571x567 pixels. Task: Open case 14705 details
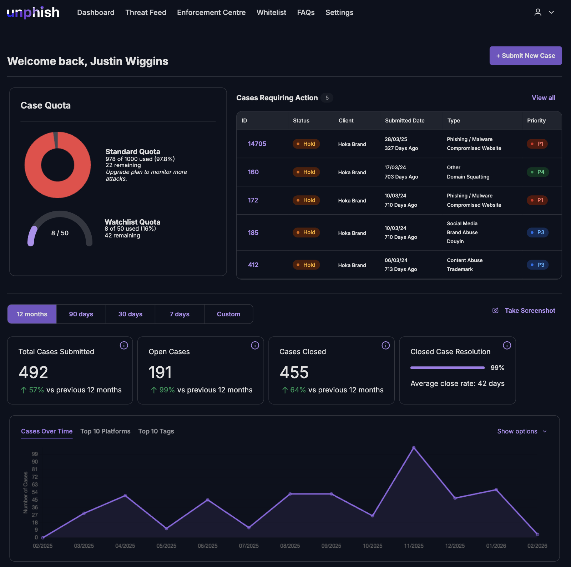click(x=257, y=144)
